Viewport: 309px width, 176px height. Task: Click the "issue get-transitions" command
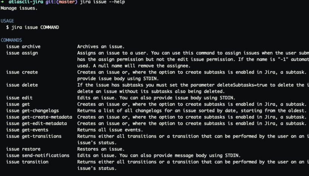point(34,136)
